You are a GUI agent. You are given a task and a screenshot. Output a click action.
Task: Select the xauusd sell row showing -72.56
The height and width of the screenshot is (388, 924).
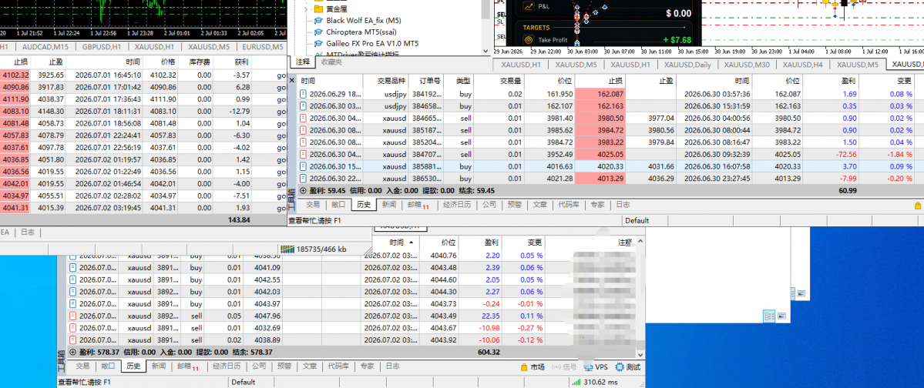coord(606,155)
